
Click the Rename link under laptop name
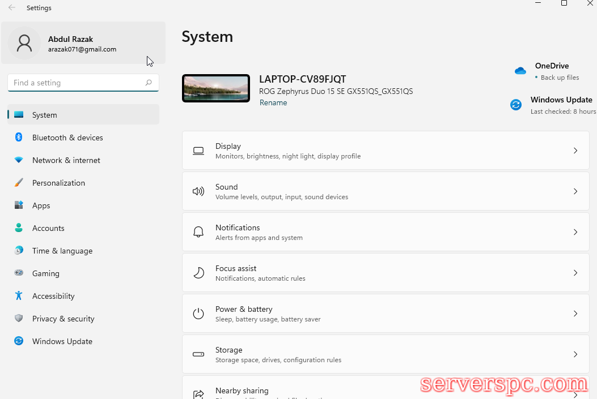point(273,102)
